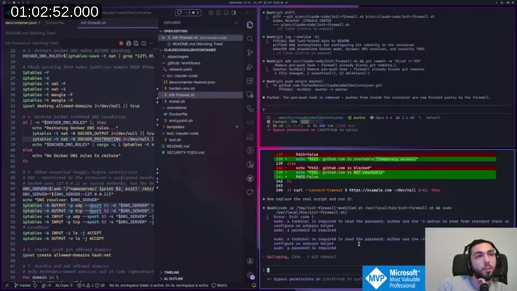Screen dimensions: 517x291
Task: Open the Search view in activity bar
Action: pos(250,39)
